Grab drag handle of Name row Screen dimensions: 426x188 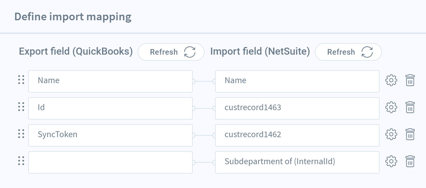[x=21, y=80]
